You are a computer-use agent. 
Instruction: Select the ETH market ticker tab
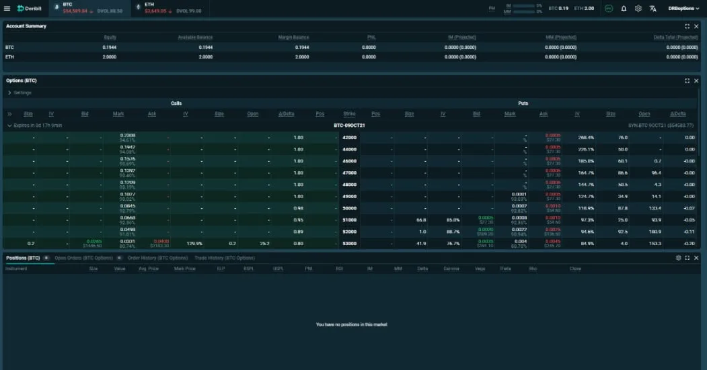pos(170,8)
